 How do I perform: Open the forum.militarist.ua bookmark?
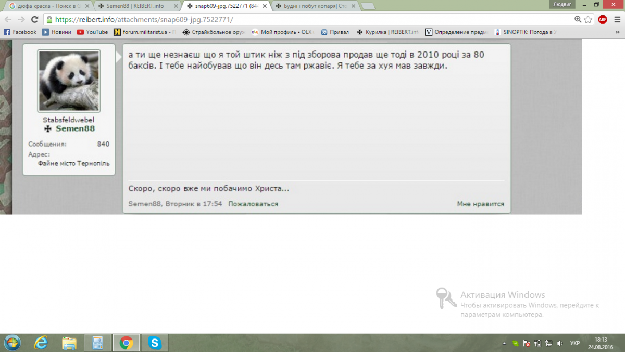pyautogui.click(x=145, y=32)
